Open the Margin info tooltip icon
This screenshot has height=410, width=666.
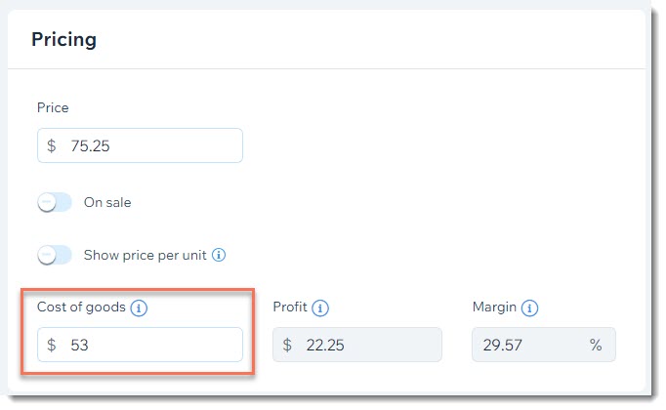pyautogui.click(x=529, y=308)
